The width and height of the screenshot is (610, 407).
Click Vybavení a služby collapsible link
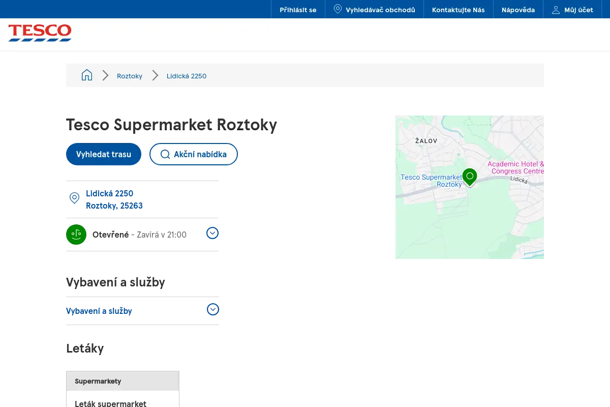coord(99,311)
